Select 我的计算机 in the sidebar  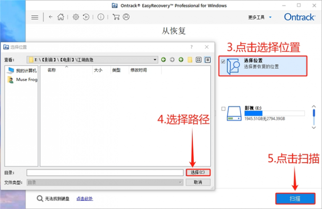point(22,71)
